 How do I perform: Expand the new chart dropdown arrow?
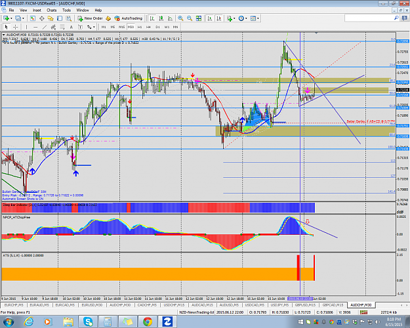(11, 18)
